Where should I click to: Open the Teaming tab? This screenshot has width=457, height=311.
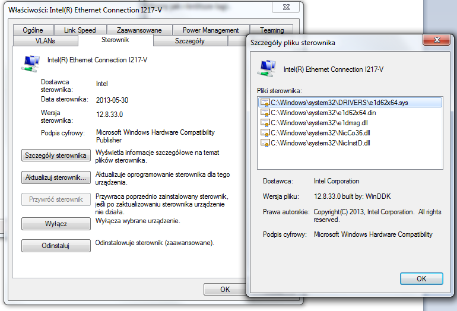[272, 30]
